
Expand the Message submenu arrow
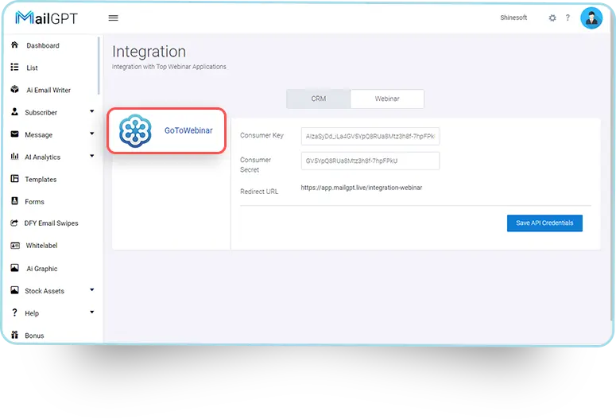(x=92, y=134)
